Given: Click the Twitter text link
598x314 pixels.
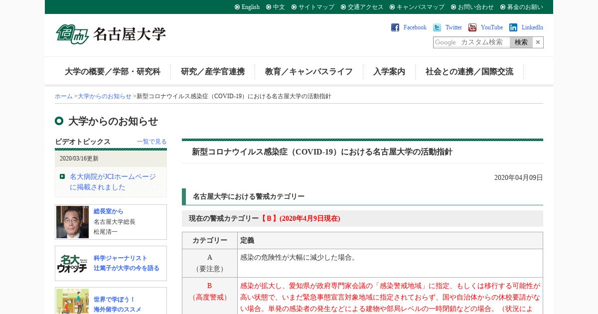Looking at the screenshot, I should click(x=453, y=27).
